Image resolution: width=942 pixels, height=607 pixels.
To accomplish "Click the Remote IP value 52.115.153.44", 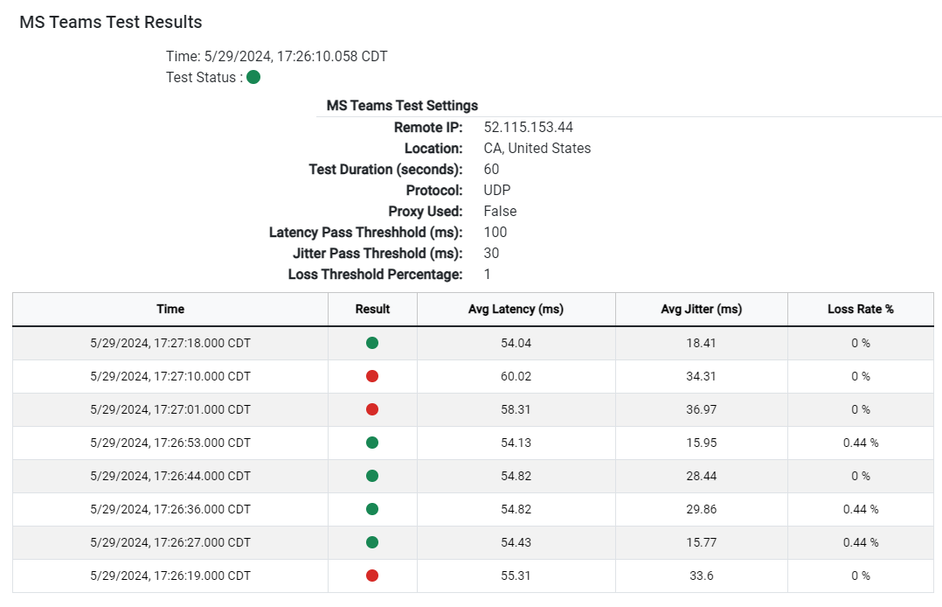I will click(528, 128).
